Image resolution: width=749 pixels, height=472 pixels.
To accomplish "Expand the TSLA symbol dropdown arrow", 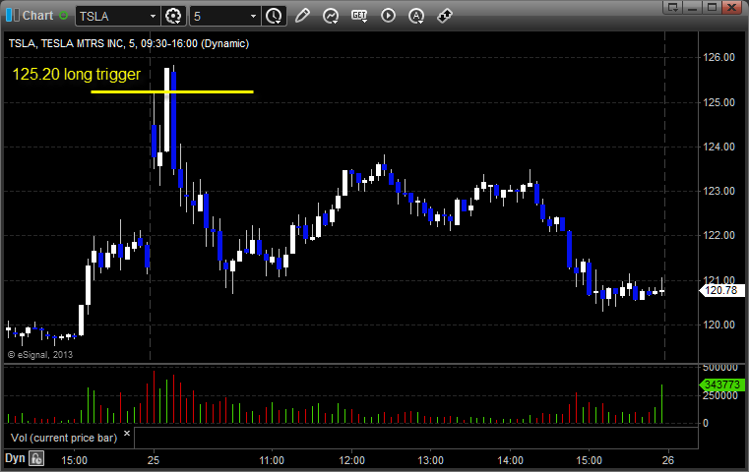I will (153, 17).
